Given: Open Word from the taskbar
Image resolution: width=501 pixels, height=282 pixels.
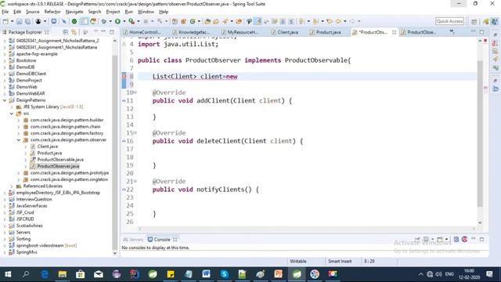Looking at the screenshot, I should [206, 274].
